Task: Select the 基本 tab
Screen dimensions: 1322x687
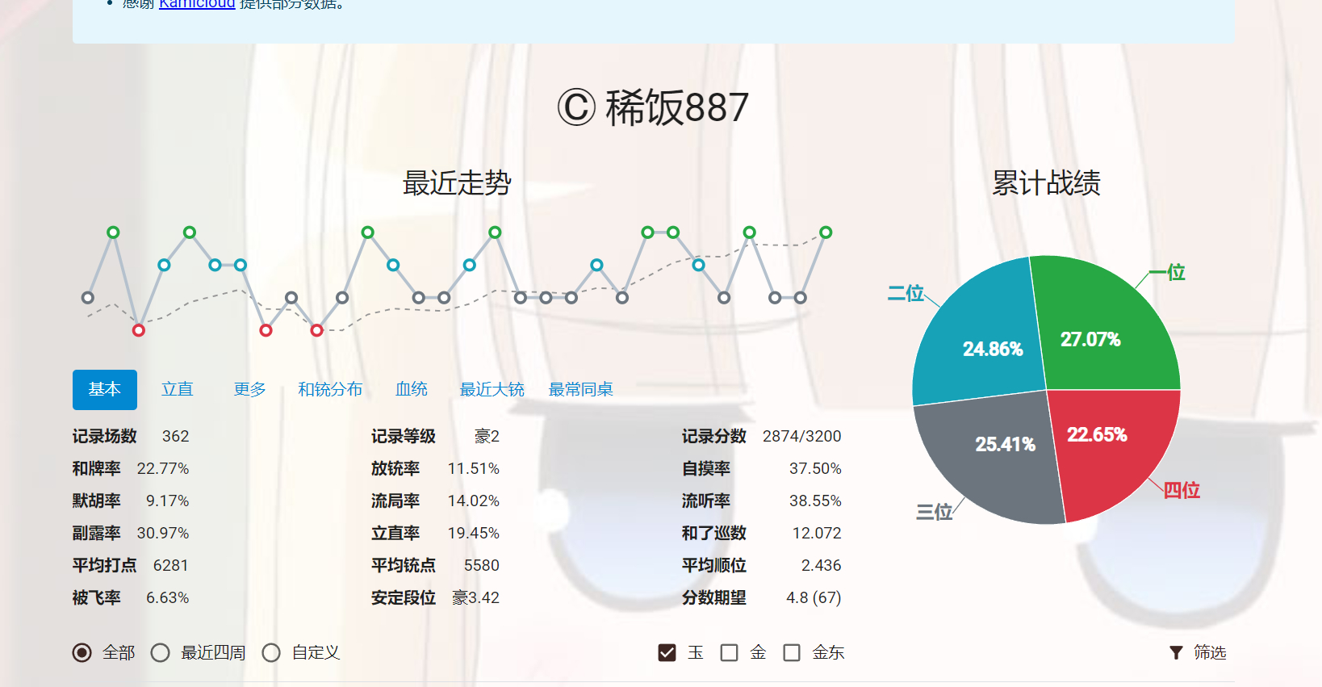Action: [105, 390]
